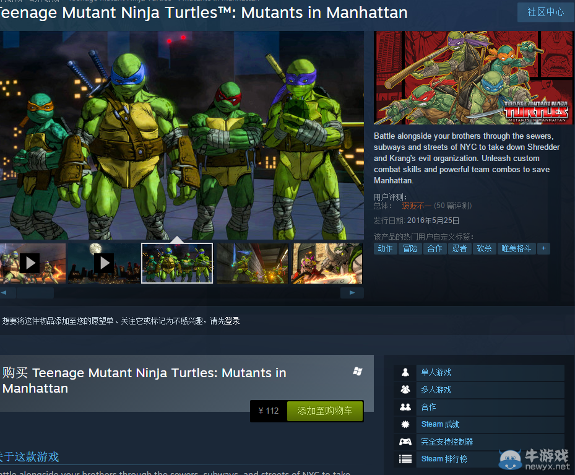Click the Steam achievements starburst icon
This screenshot has width=575, height=475.
(x=405, y=424)
